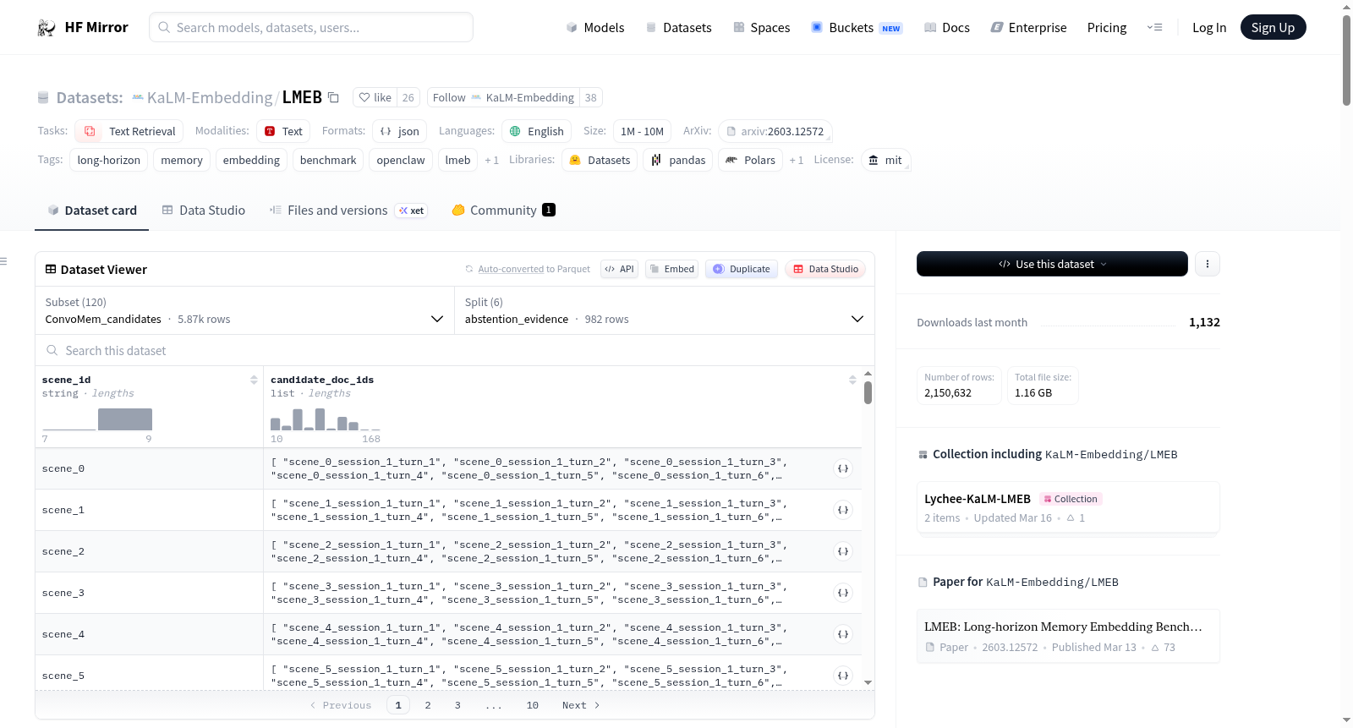Image resolution: width=1353 pixels, height=728 pixels.
Task: Like the LMEB dataset
Action: coord(375,97)
